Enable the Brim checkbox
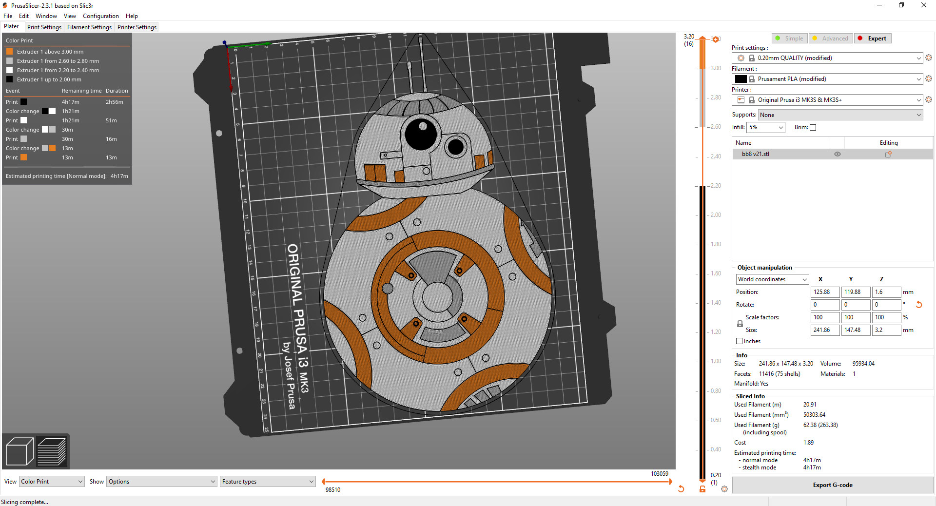The image size is (936, 506). [813, 127]
